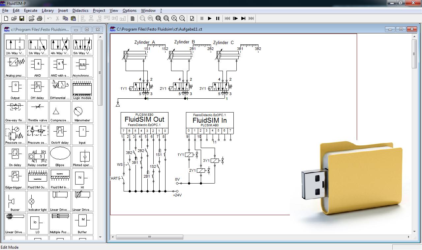Click the circuit window vertical scrollbar thumb
Image resolution: width=422 pixels, height=250 pixels.
click(x=414, y=54)
